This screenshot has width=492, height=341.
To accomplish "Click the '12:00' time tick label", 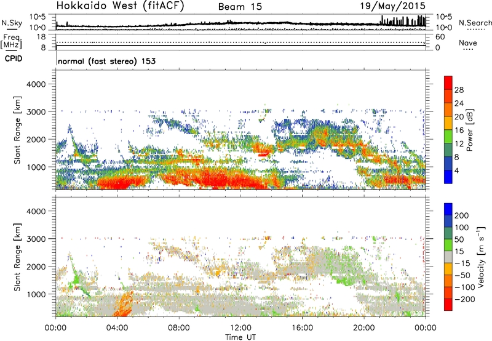I will (x=240, y=328).
